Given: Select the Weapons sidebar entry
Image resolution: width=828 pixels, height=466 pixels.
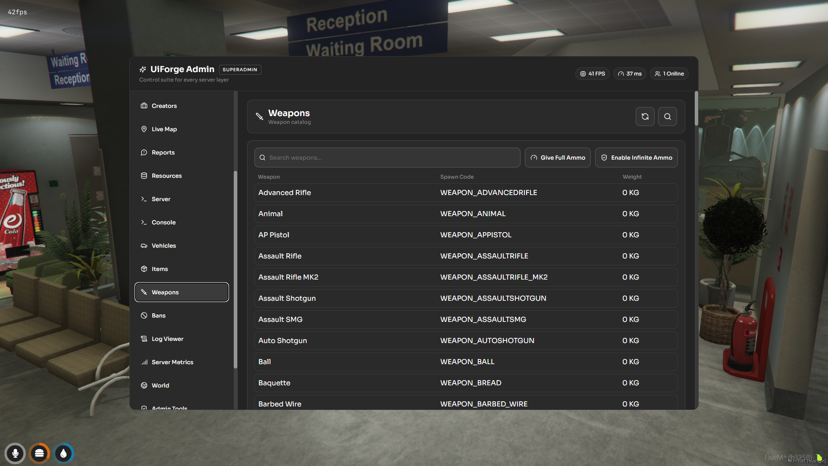Looking at the screenshot, I should [182, 292].
